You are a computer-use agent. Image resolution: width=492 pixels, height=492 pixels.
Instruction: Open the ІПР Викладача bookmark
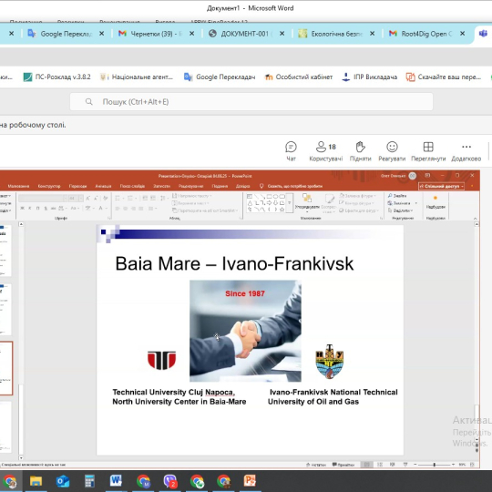[x=369, y=77]
